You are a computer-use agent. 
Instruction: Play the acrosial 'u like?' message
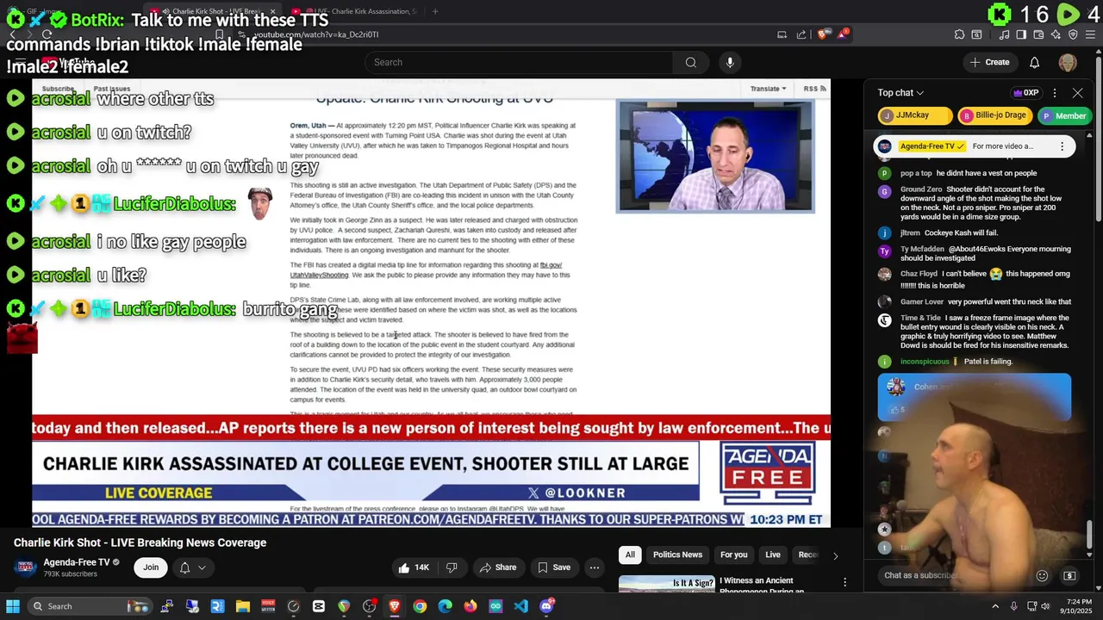click(x=16, y=275)
